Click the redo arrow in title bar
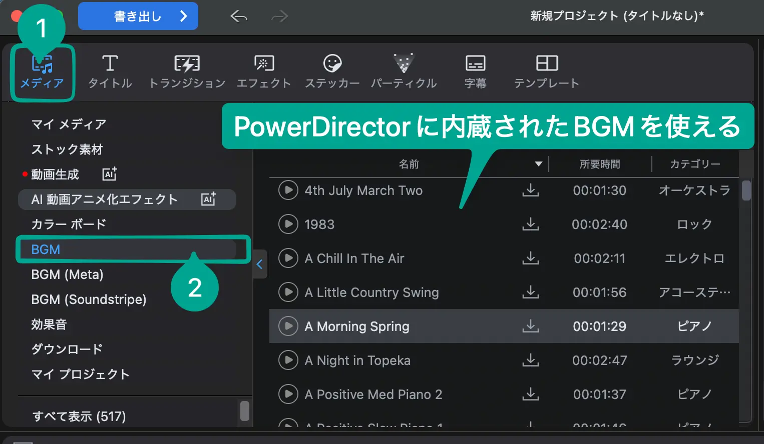764x444 pixels. [x=279, y=16]
